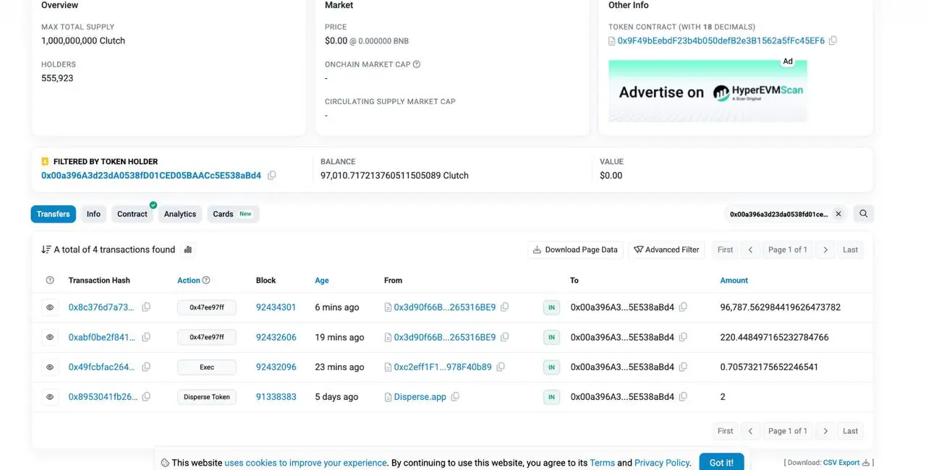Click the Action column header

[x=189, y=281]
